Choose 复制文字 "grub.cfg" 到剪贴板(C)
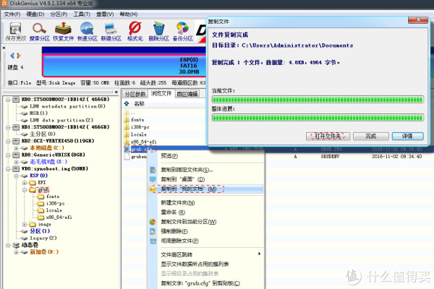The height and width of the screenshot is (289, 434). tap(206, 283)
